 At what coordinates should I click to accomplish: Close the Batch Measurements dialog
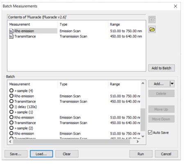176,6
